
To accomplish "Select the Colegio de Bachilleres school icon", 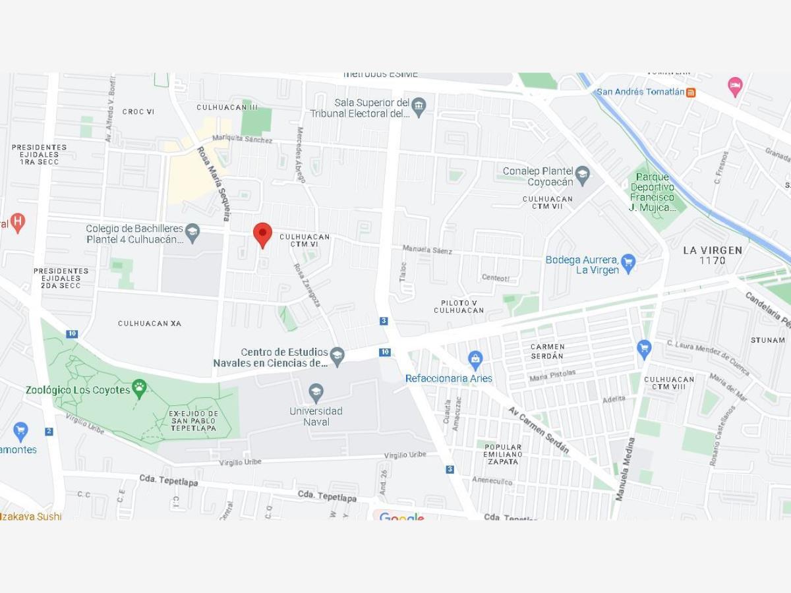I will 192,232.
